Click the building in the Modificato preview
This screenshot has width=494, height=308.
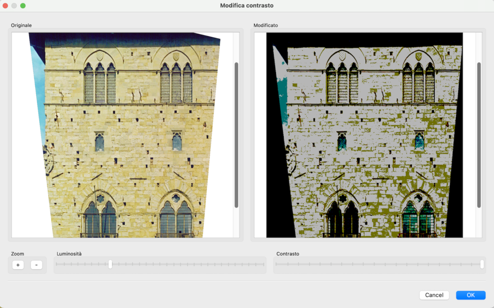pos(371,144)
